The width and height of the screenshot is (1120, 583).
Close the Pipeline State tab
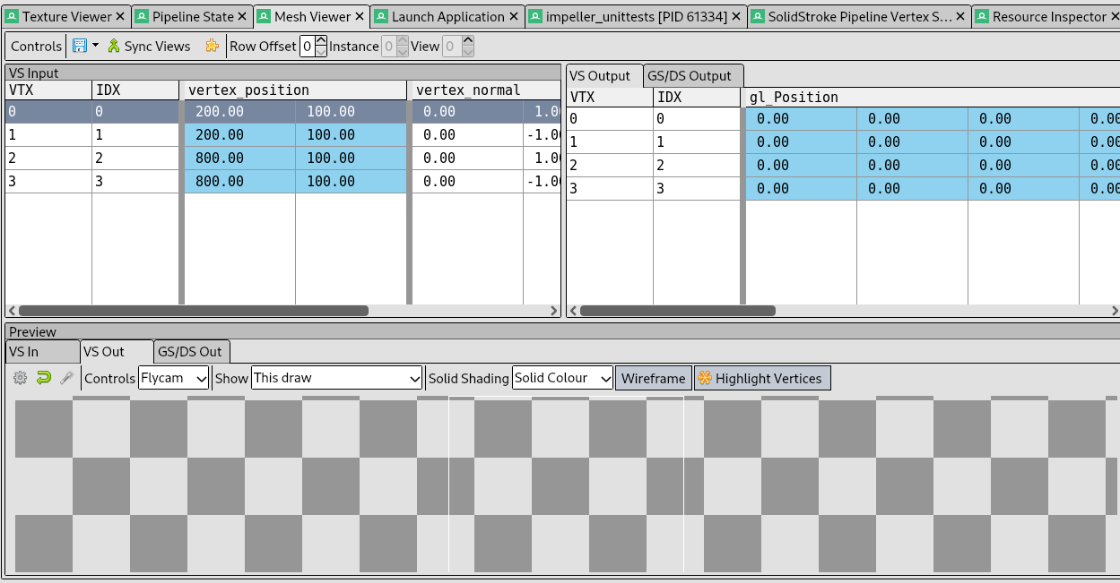pyautogui.click(x=242, y=17)
